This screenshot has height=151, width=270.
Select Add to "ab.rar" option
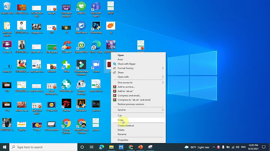139,91
